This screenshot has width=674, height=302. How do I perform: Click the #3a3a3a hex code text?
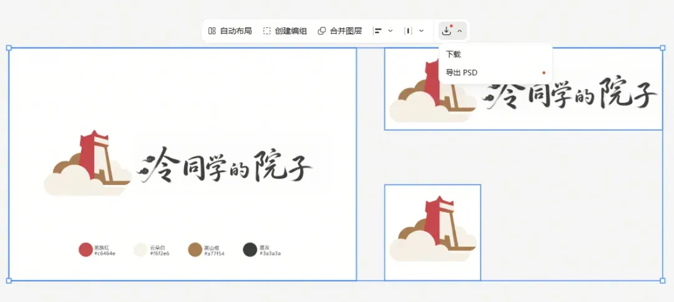click(x=270, y=253)
